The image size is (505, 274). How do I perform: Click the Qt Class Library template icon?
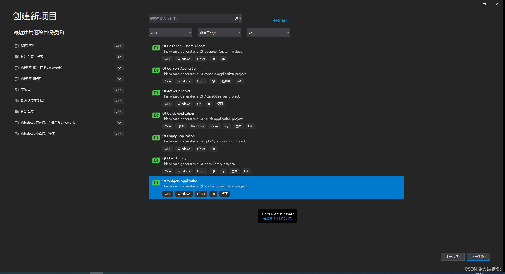156,160
